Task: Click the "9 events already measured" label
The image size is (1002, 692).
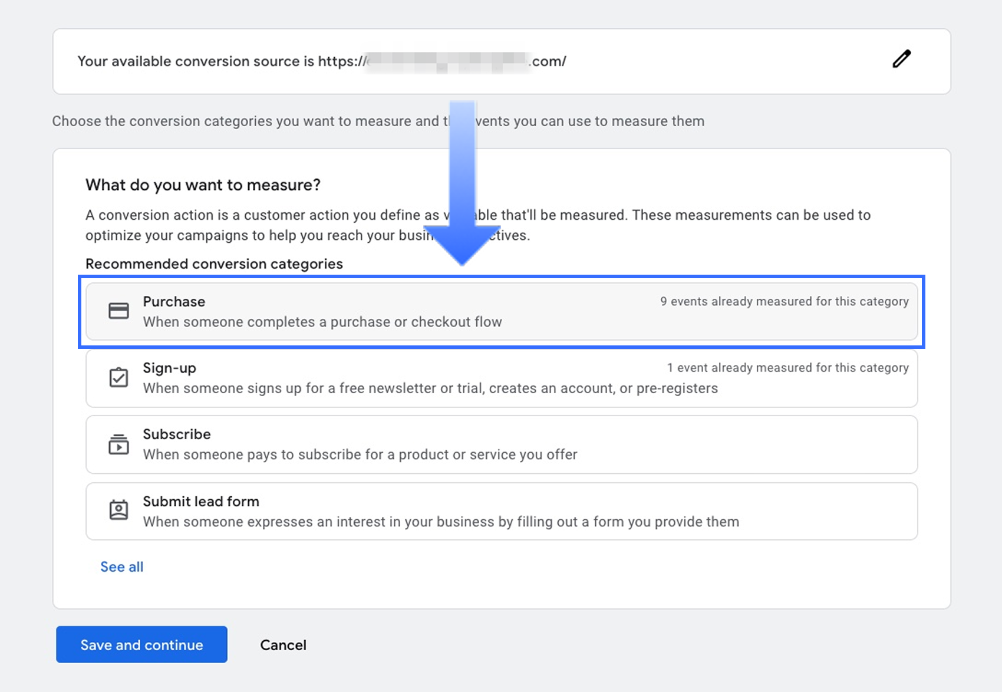Action: click(x=784, y=301)
